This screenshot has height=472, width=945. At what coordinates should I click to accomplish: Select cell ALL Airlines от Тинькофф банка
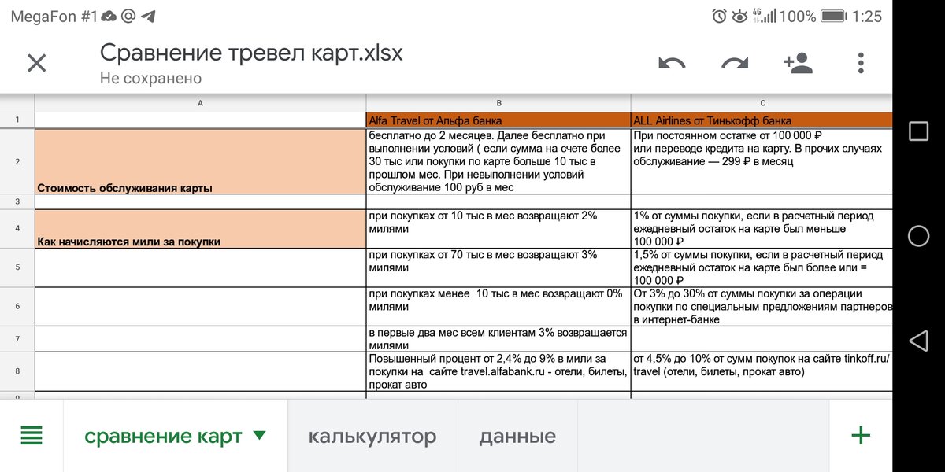tap(762, 120)
